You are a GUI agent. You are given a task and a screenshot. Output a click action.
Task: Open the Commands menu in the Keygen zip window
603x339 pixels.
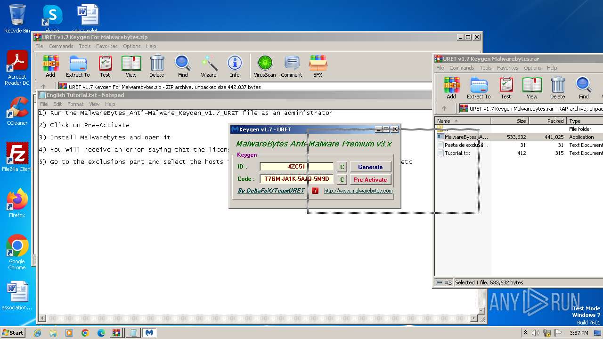click(x=61, y=46)
